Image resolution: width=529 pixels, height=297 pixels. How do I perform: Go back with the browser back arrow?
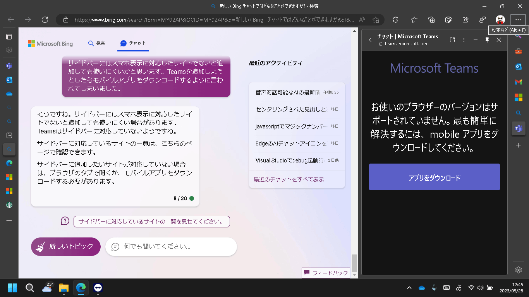(x=11, y=20)
